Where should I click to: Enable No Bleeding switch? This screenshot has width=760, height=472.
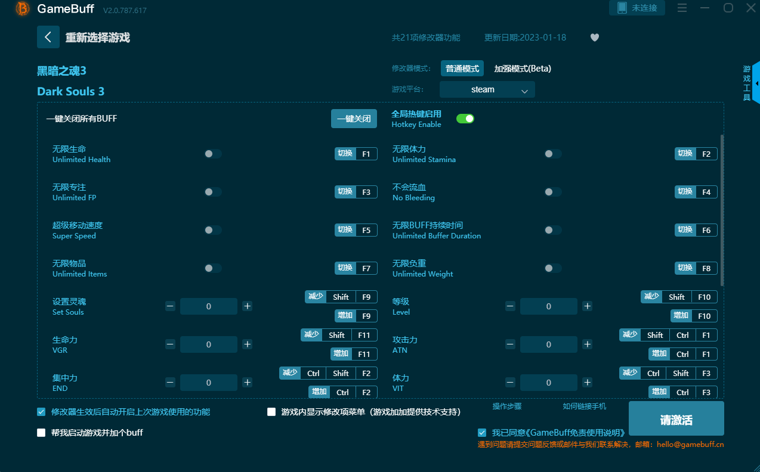coord(553,192)
